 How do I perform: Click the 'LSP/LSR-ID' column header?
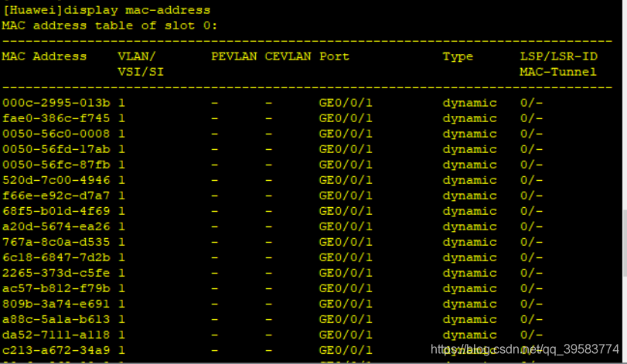pyautogui.click(x=559, y=56)
